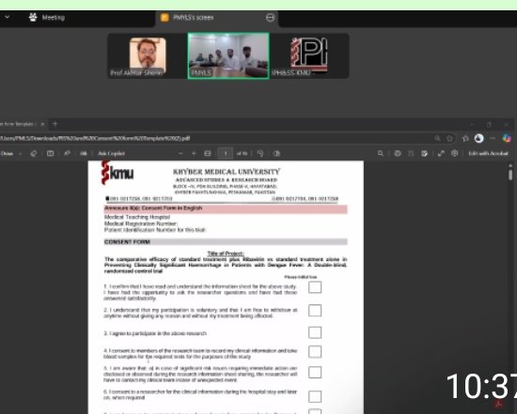The width and height of the screenshot is (517, 414).
Task: Switch to the Meeting tab
Action: (x=47, y=18)
